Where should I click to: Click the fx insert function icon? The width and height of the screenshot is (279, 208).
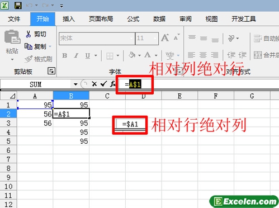point(113,84)
